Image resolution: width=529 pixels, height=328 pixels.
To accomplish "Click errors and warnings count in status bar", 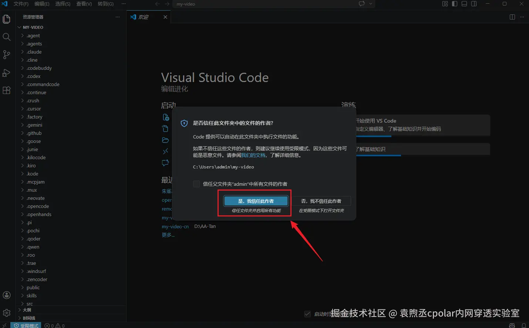I will coord(55,325).
